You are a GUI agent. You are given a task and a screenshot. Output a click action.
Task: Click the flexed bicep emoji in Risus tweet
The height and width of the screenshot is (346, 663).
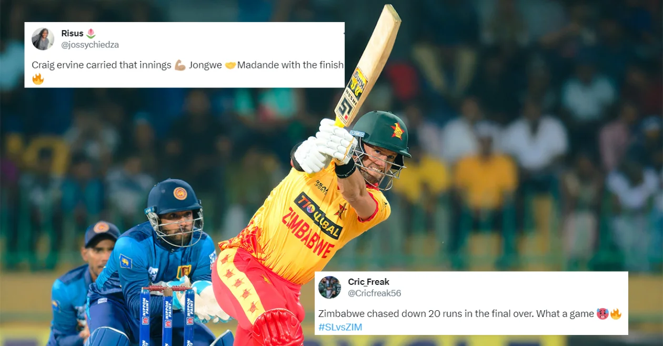[180, 65]
